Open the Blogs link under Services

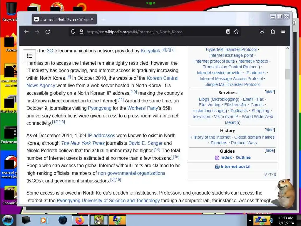pos(204,99)
